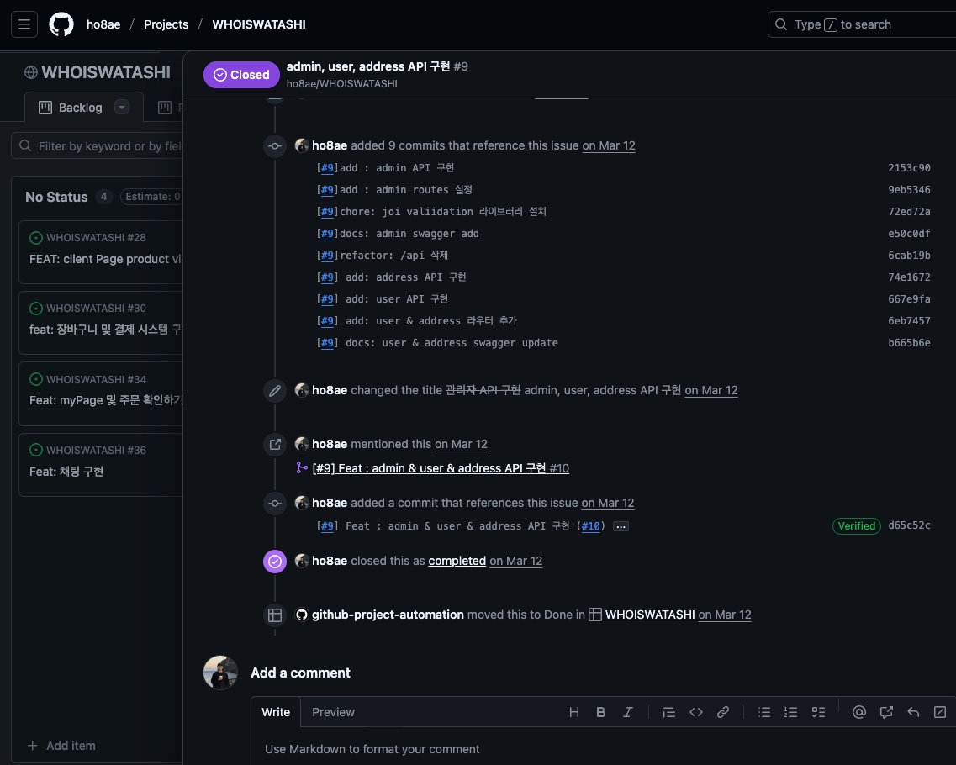Open commit hash d65c52c
956x765 pixels.
tap(909, 525)
